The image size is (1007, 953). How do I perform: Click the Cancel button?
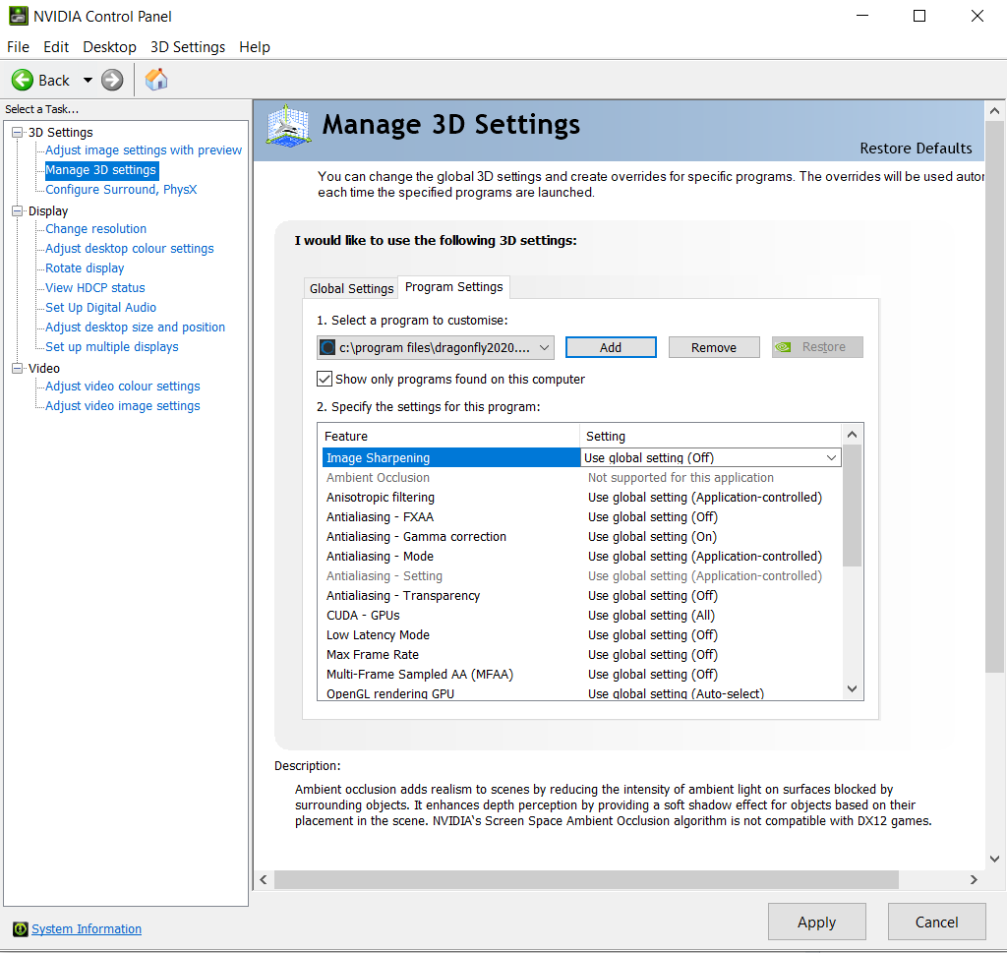[x=936, y=923]
